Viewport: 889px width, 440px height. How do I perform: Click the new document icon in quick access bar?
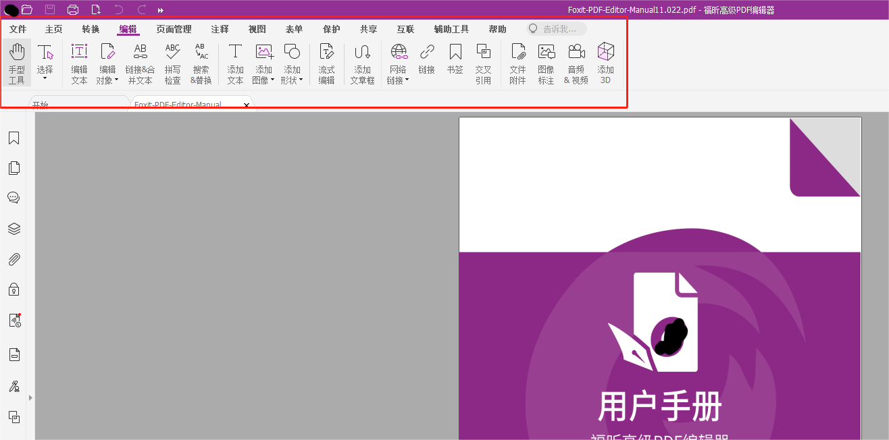tap(96, 9)
